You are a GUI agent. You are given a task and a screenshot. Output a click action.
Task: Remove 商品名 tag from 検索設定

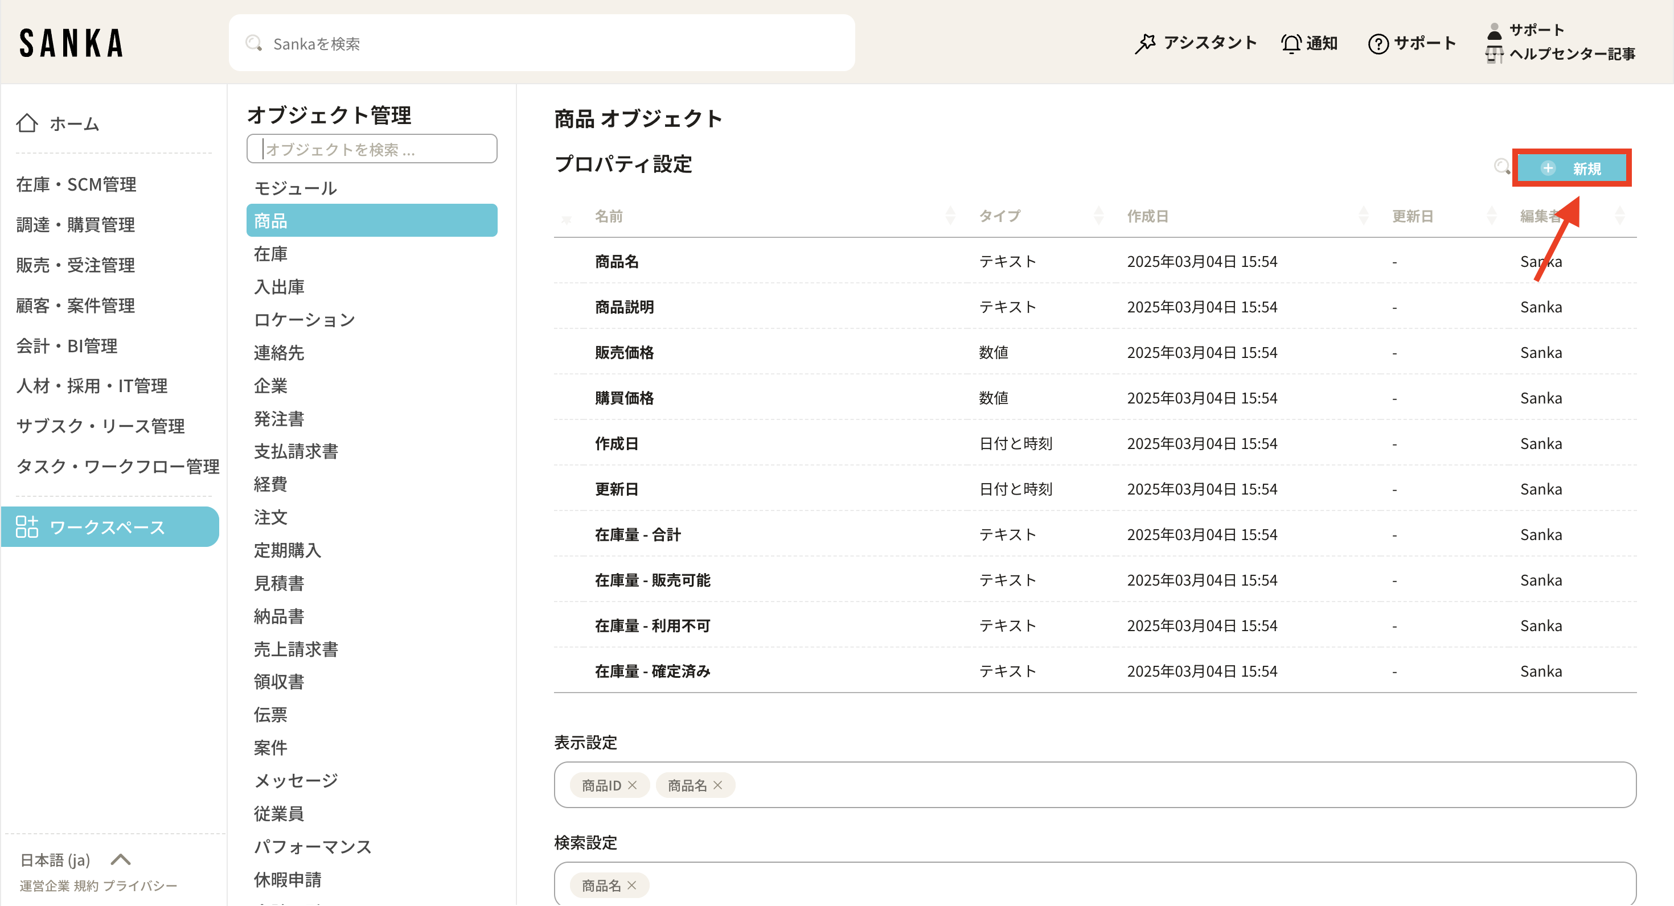click(x=631, y=885)
